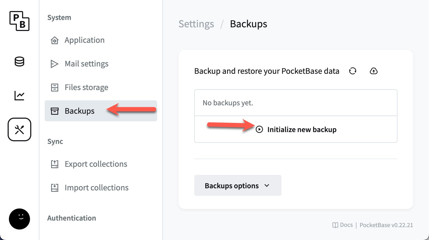
Task: Click the Settings breadcrumb
Action: [196, 24]
